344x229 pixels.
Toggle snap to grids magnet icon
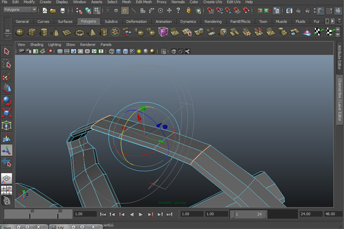[x=210, y=10]
